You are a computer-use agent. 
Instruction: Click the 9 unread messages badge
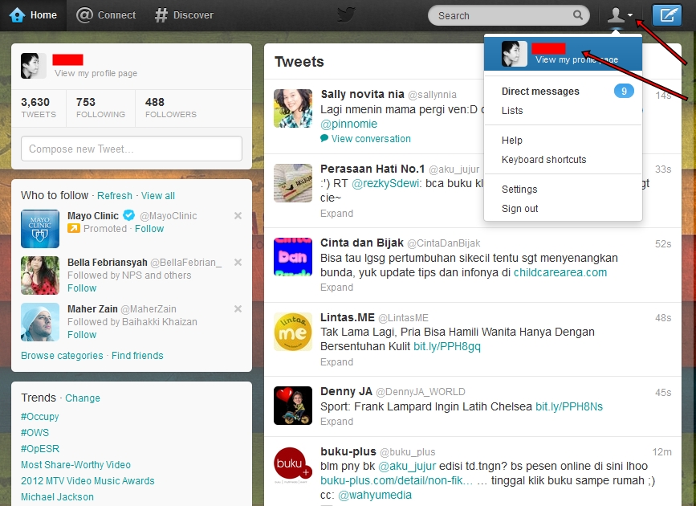point(624,91)
